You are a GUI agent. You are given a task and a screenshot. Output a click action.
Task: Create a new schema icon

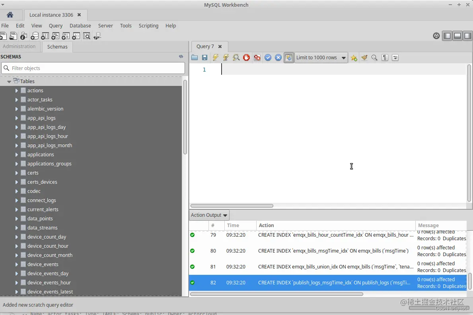pos(35,36)
